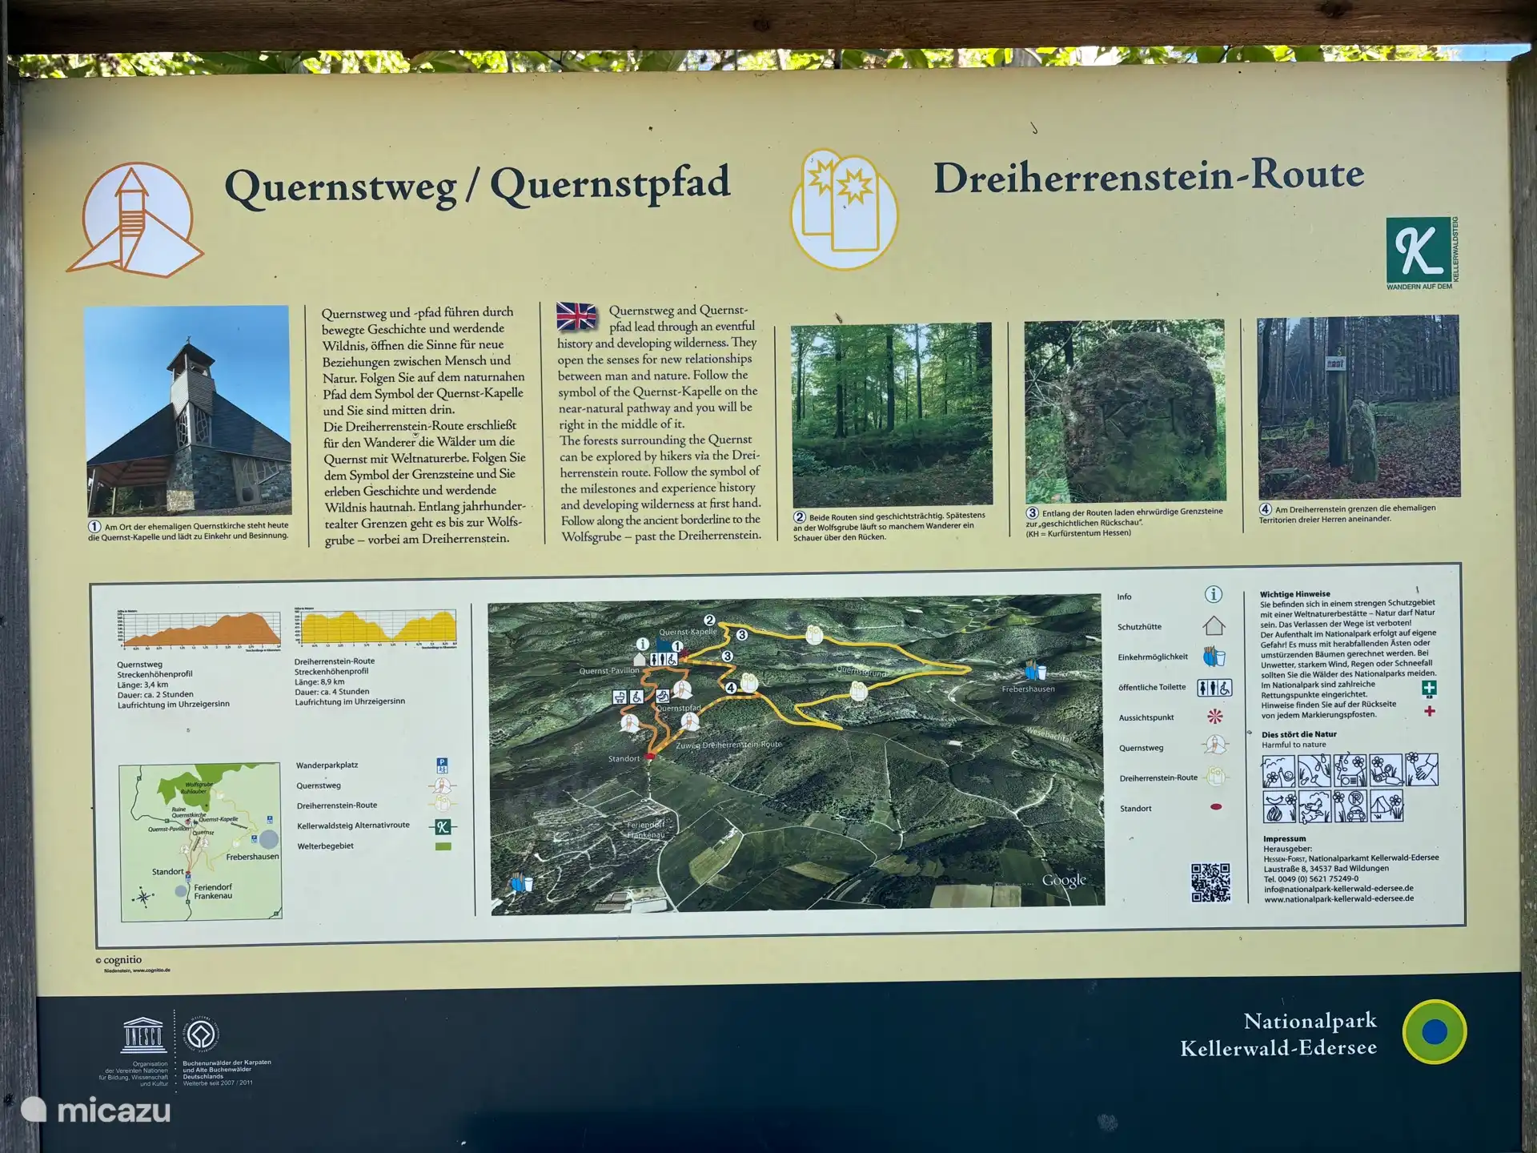Open the Quernst-Kapelle photo
This screenshot has width=1537, height=1153.
(188, 410)
